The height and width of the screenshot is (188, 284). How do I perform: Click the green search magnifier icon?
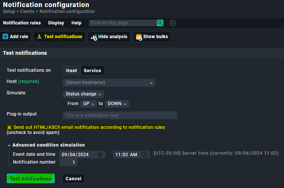160,23
